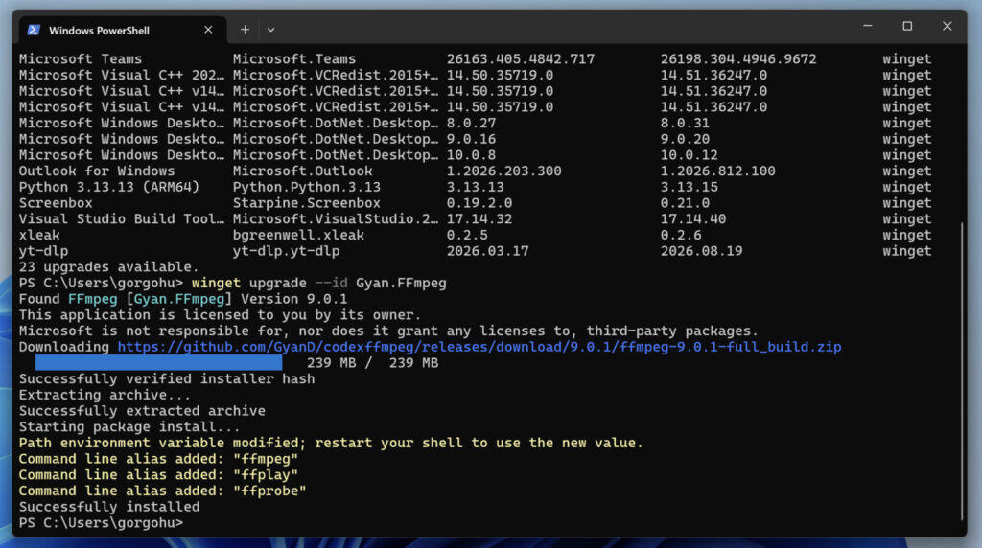Viewport: 982px width, 548px height.
Task: Click '23 upgrades available' line
Action: [108, 267]
